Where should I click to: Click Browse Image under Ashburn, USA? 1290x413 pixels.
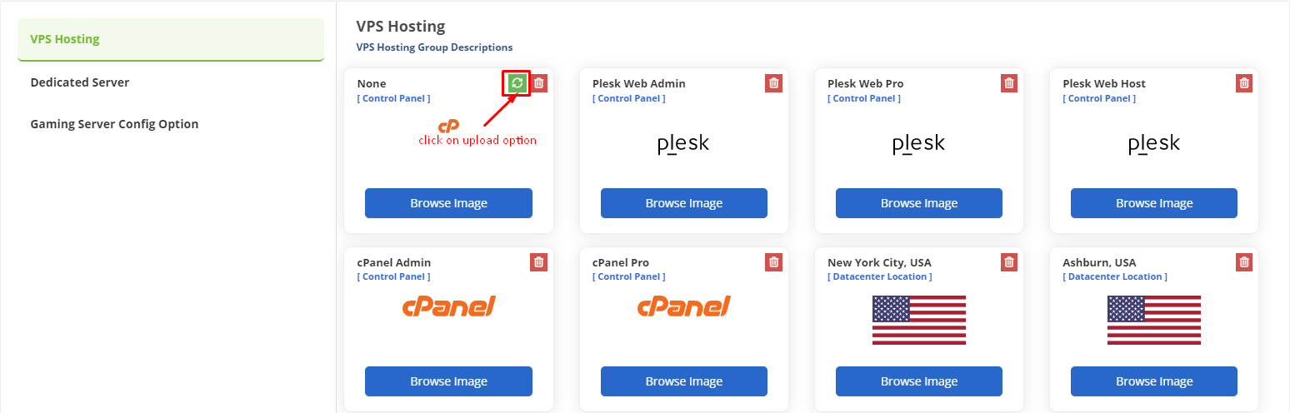click(1153, 381)
